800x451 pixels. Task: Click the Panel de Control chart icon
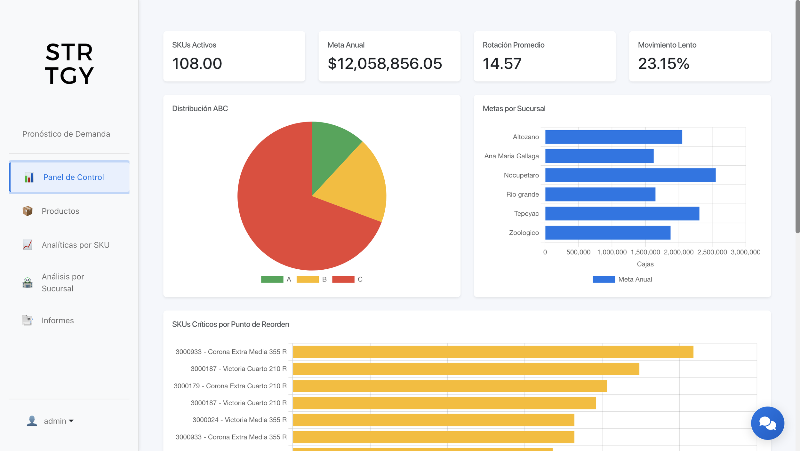29,177
